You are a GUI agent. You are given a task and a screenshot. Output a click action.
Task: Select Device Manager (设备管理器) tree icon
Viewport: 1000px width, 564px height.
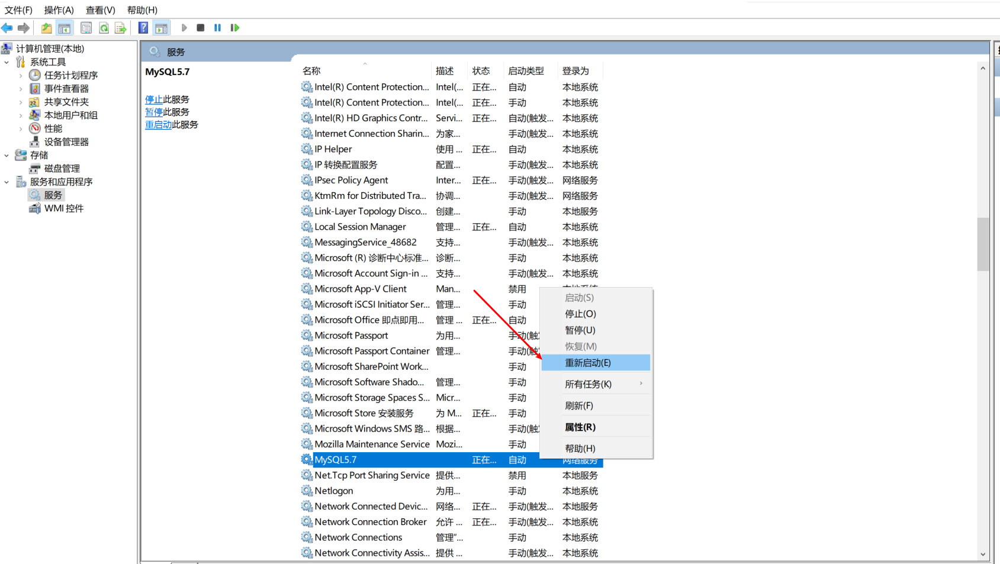(x=35, y=141)
